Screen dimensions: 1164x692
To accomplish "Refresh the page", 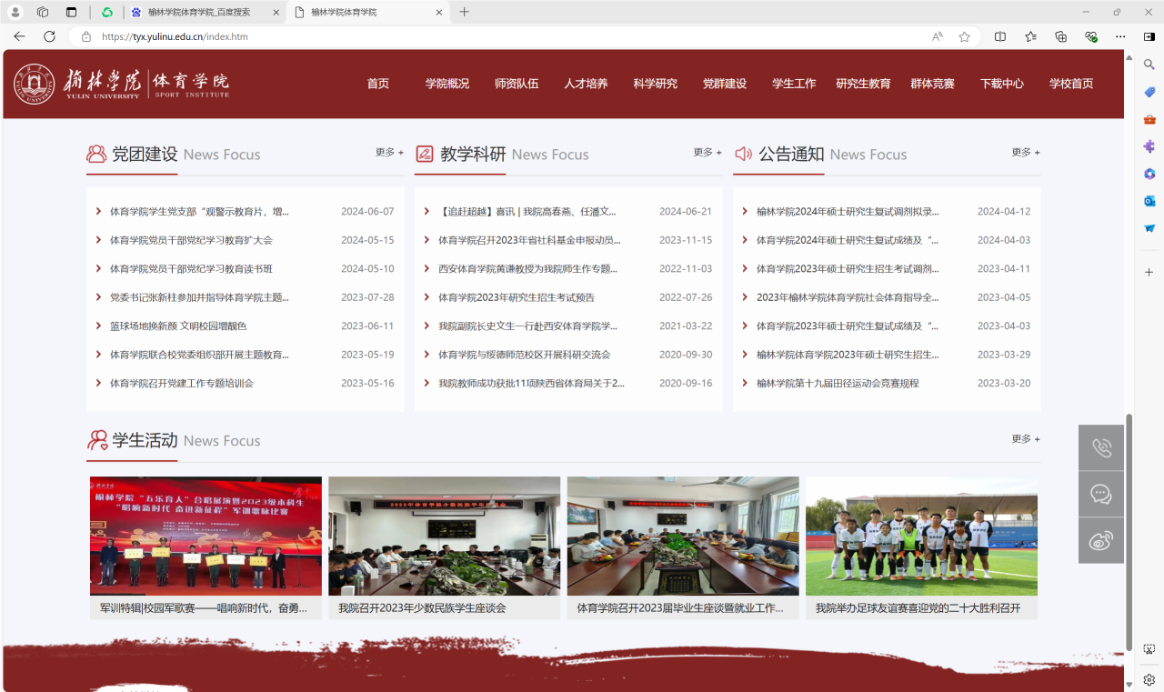I will pyautogui.click(x=49, y=36).
